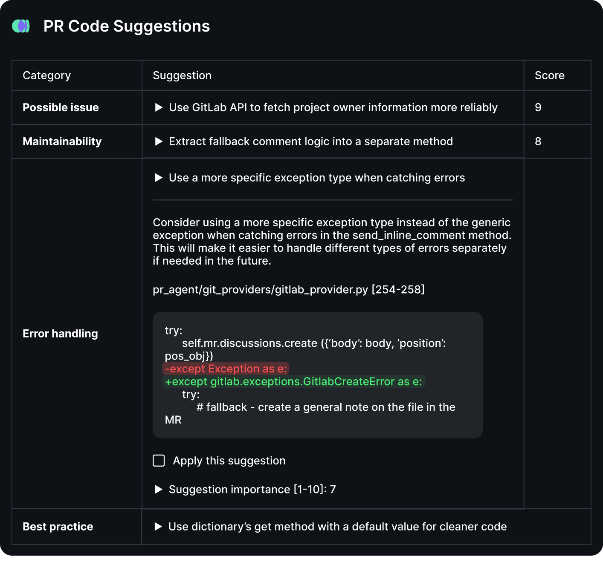
Task: Check the 'Apply this suggestion' checkbox
Action: coord(158,460)
